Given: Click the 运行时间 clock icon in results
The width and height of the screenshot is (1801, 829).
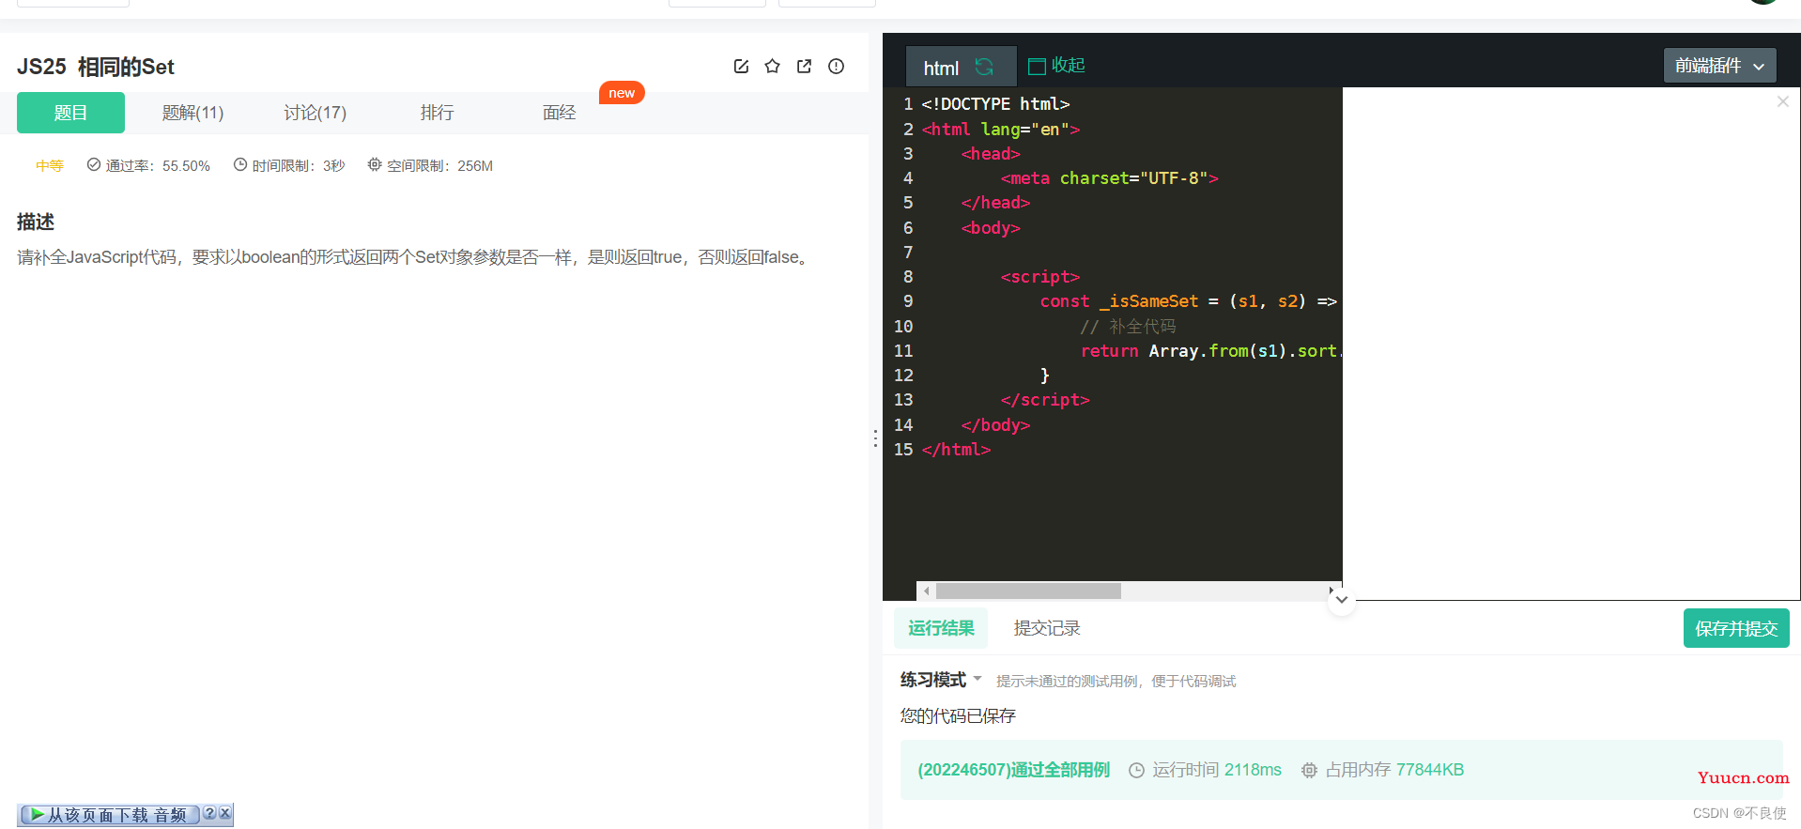Looking at the screenshot, I should (1136, 770).
